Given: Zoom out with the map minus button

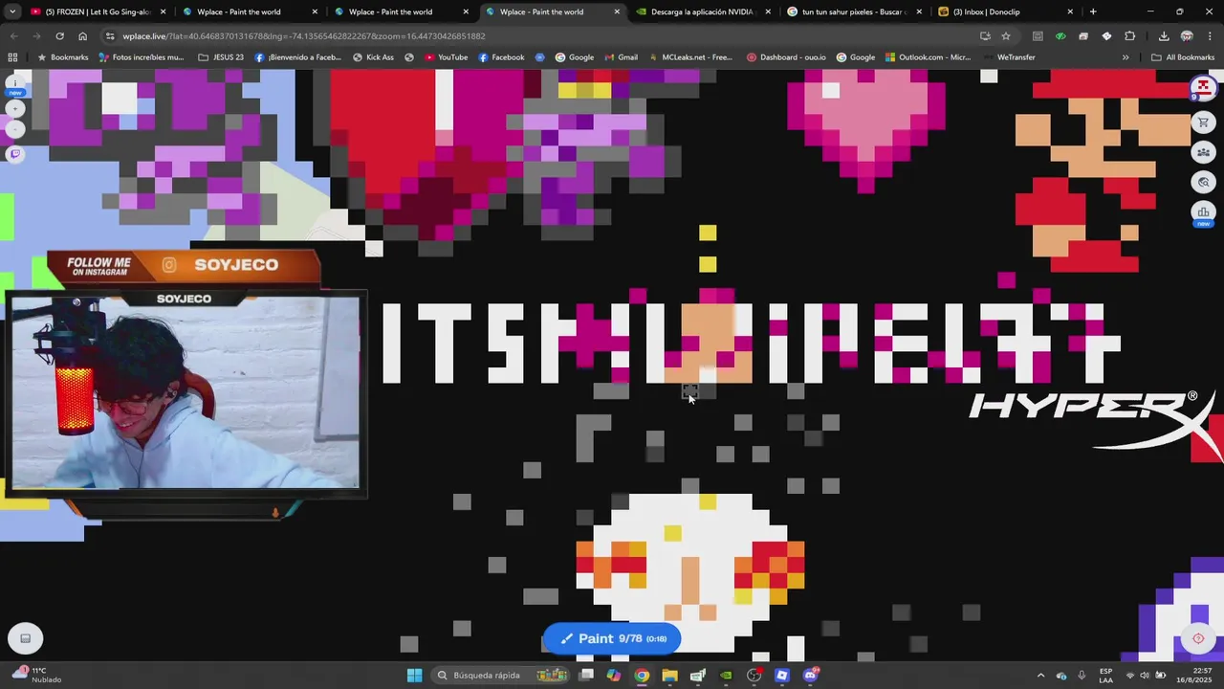Looking at the screenshot, I should tap(14, 129).
